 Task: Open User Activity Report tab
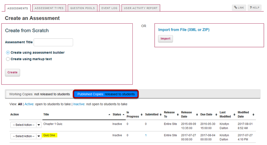click(141, 8)
